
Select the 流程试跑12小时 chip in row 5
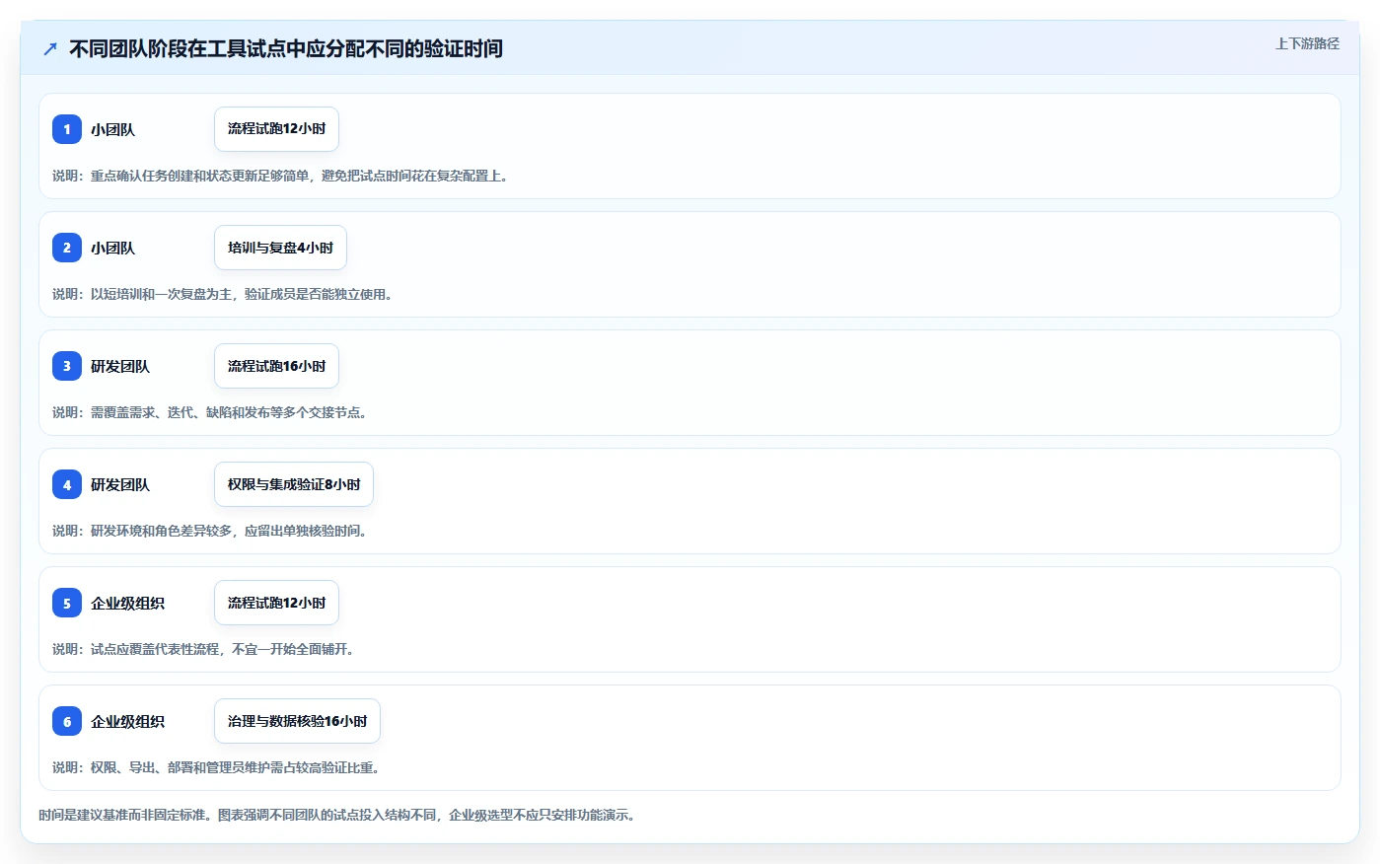[x=276, y=603]
